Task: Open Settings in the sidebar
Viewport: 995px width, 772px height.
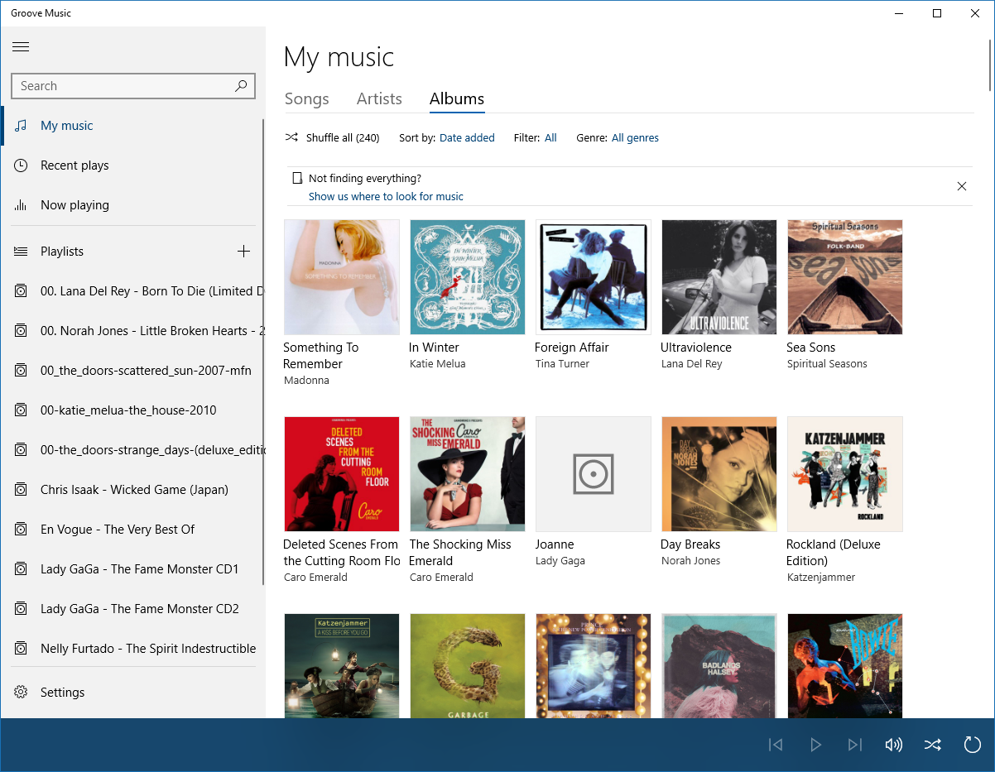Action: (x=62, y=693)
